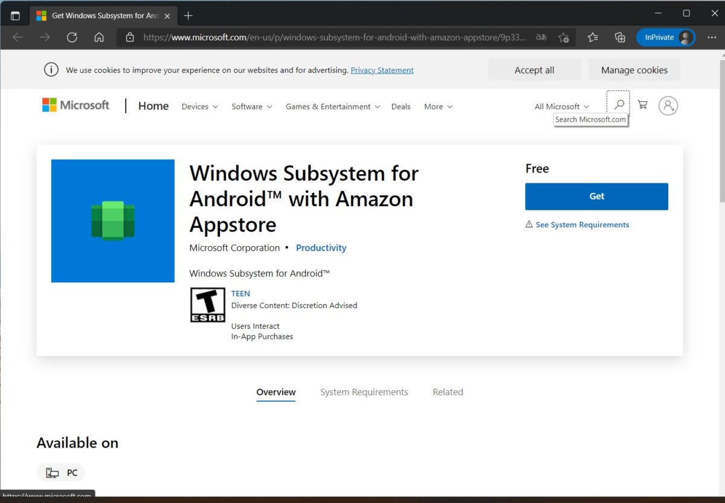Click the TEEN rating link

240,294
